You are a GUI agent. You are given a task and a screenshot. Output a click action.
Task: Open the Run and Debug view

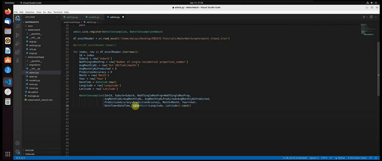pos(17,43)
